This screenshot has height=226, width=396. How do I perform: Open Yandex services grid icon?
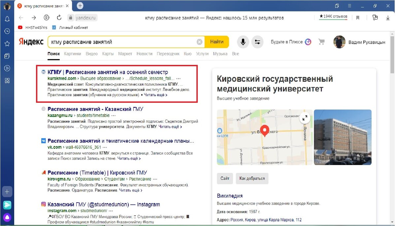click(7, 80)
